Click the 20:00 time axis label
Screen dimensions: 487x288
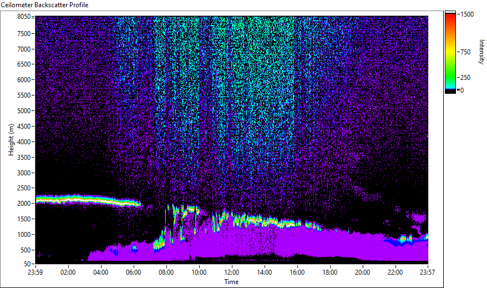click(362, 272)
